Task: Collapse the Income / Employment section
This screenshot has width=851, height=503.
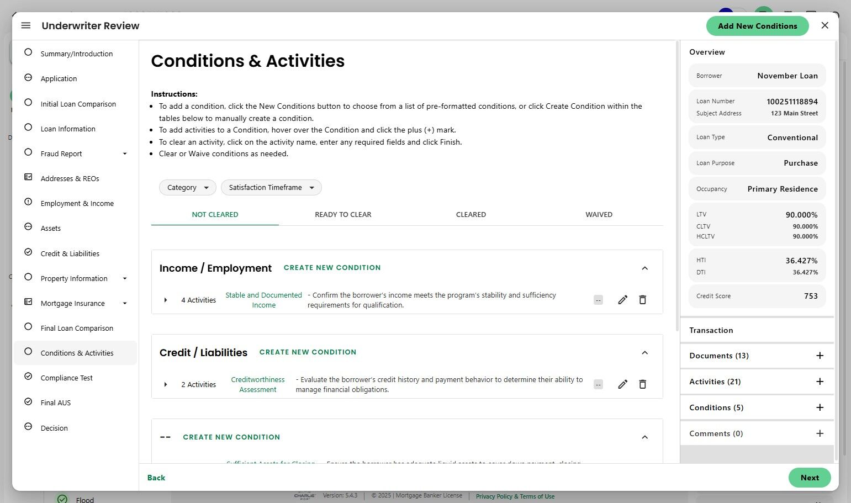Action: click(x=644, y=268)
